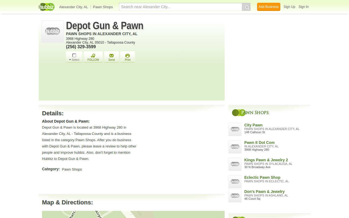The width and height of the screenshot is (349, 218).
Task: Print the listing with the printer icon
Action: [x=128, y=57]
